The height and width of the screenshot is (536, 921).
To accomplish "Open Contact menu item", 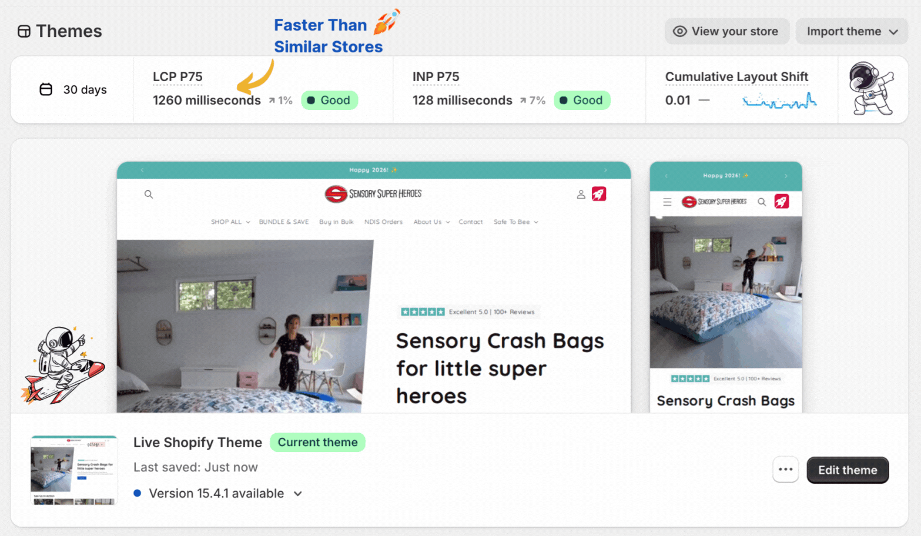I will pos(471,222).
